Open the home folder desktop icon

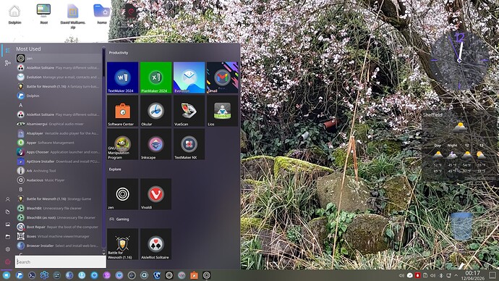pos(102,14)
